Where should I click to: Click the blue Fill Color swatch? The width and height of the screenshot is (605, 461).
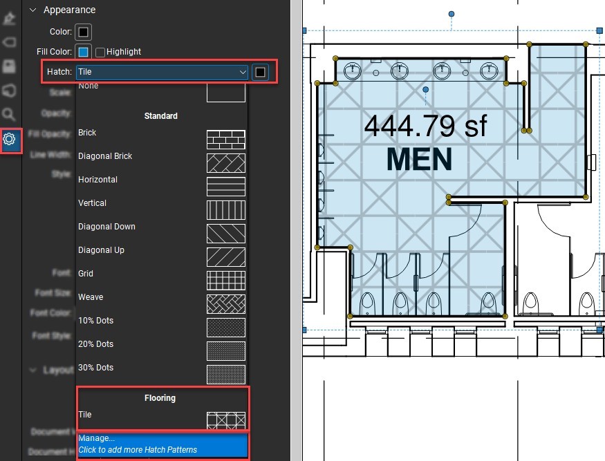pos(84,52)
